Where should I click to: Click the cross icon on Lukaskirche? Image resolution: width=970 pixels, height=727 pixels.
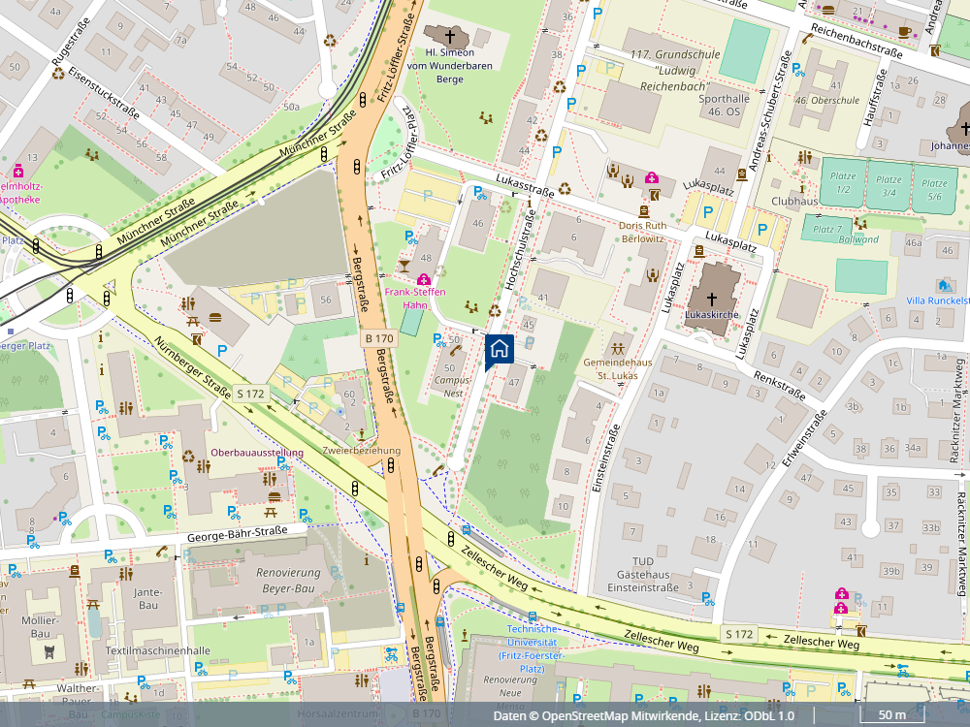coord(711,300)
